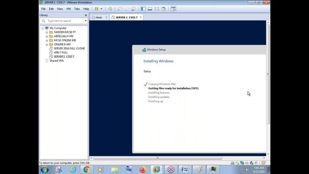
Task: Select SERVER 2016 FULL CLONE in library
Action: point(69,48)
